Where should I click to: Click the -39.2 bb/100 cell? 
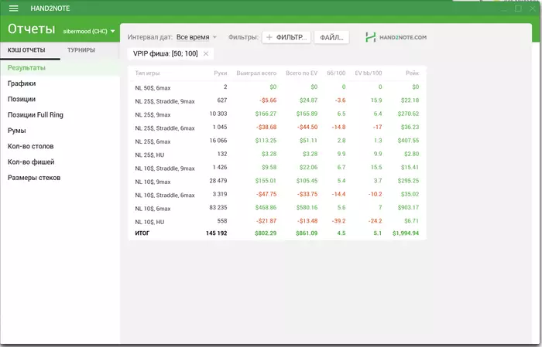click(x=338, y=221)
